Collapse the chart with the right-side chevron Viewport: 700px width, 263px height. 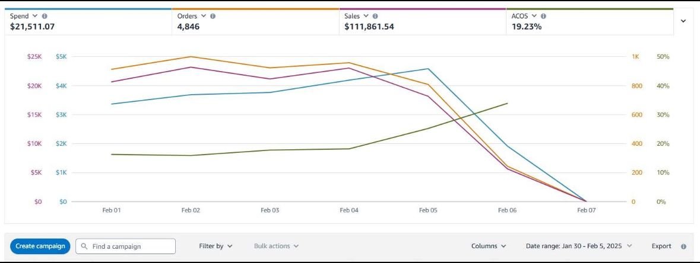point(683,21)
